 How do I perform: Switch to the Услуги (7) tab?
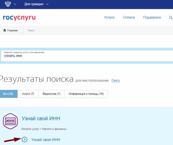[x=28, y=94]
